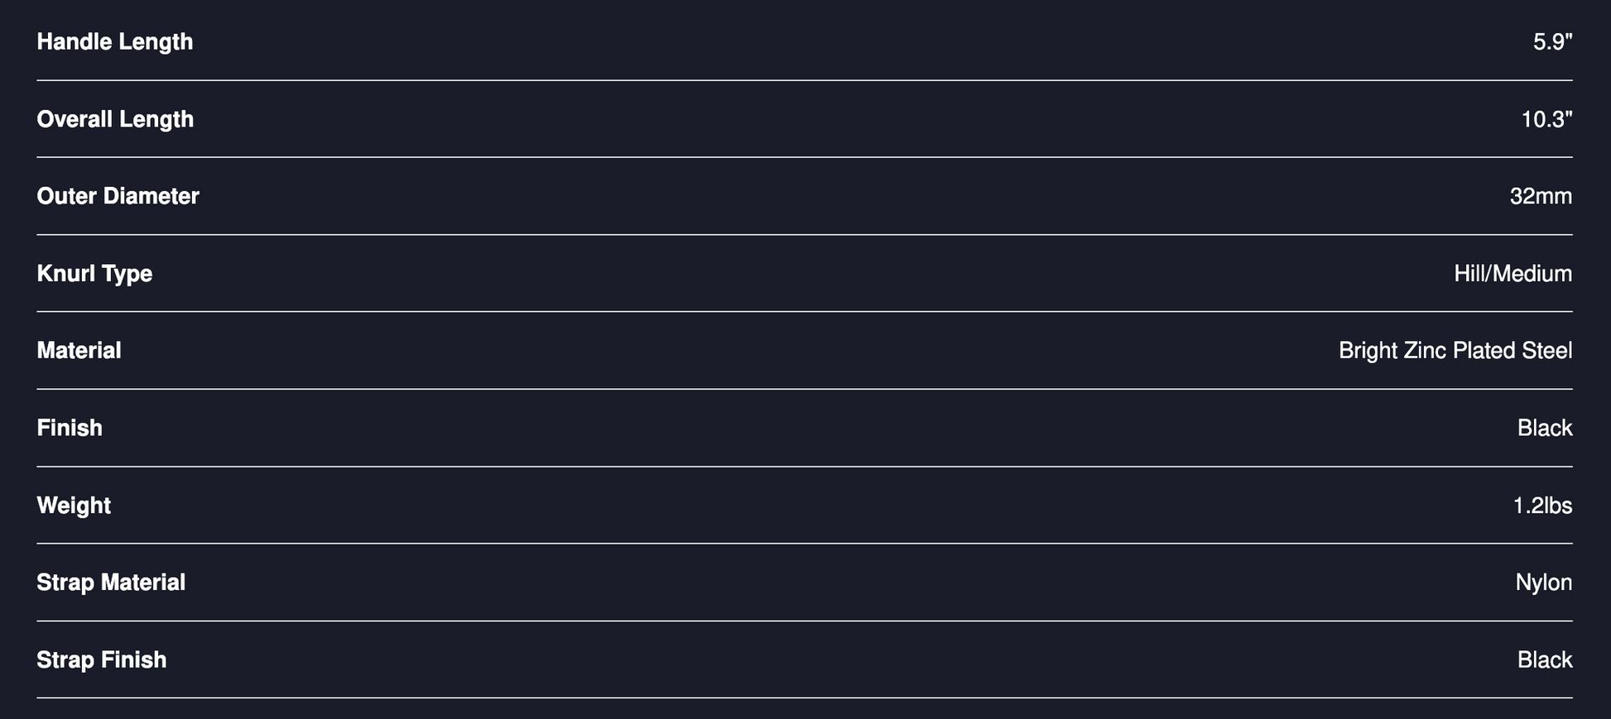
Task: Click the divider line below Handle Length row
Action: [x=805, y=80]
